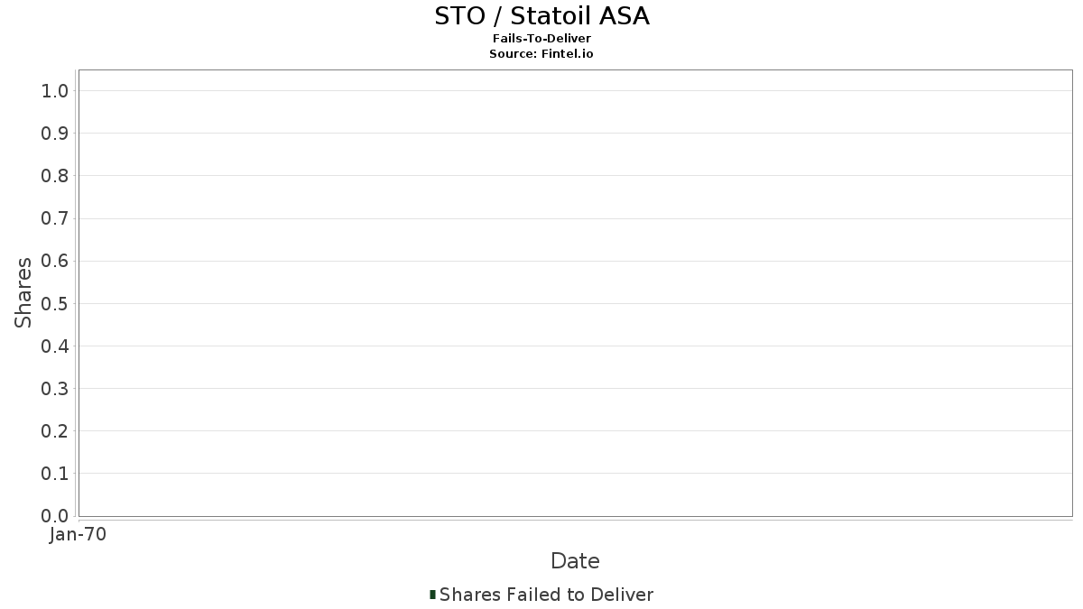Click the STO / Statoil ASA chart title
This screenshot has width=1083, height=609.
[541, 16]
